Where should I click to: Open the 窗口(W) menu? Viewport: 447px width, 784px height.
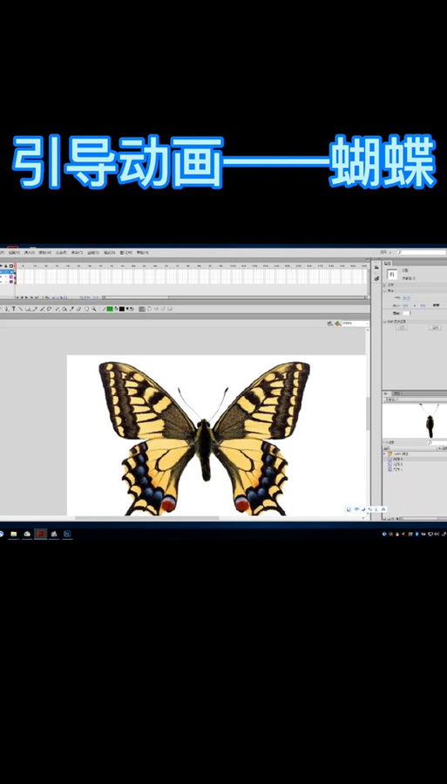point(125,253)
